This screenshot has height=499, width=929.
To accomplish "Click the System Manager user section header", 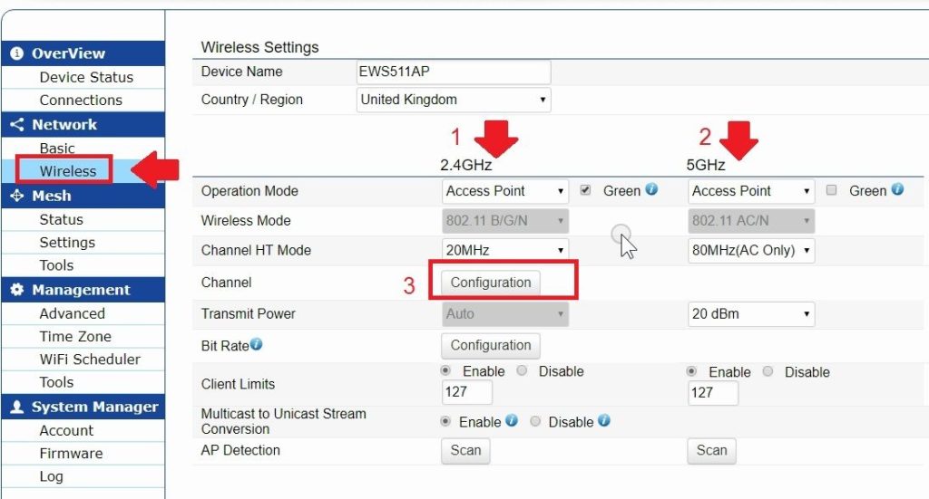I will (83, 408).
